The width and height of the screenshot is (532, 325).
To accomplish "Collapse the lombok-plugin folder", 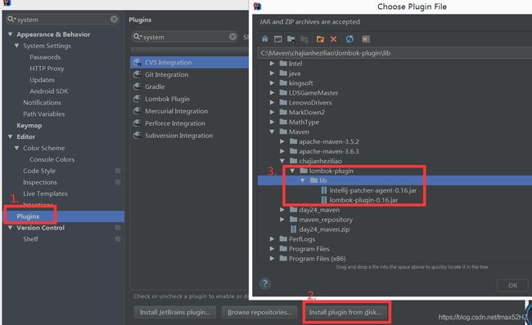I will pyautogui.click(x=292, y=171).
